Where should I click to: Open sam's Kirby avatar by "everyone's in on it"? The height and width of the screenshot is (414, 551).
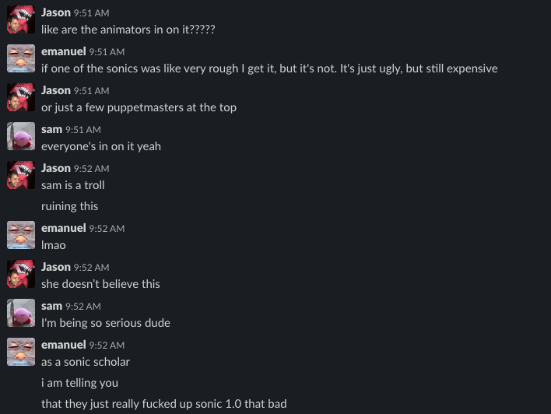(x=21, y=136)
